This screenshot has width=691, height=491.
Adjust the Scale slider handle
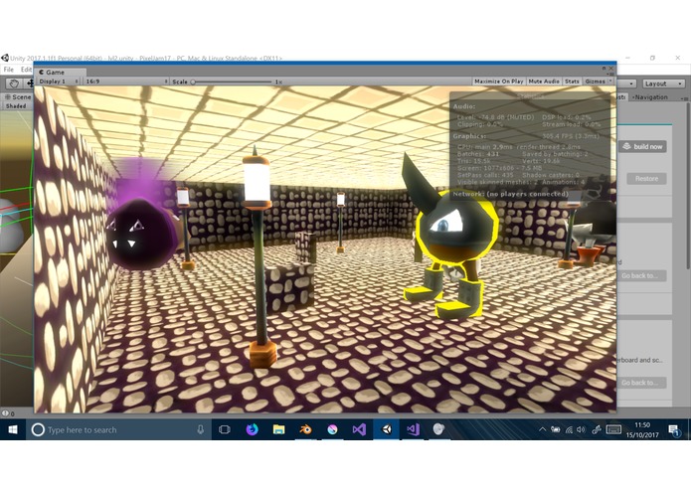(193, 82)
